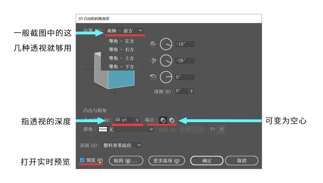Click the Y-axis rotation icon
Screen dimensions: 323x183
[153, 61]
